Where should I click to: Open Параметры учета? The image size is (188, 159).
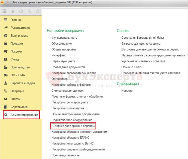tap(63, 61)
